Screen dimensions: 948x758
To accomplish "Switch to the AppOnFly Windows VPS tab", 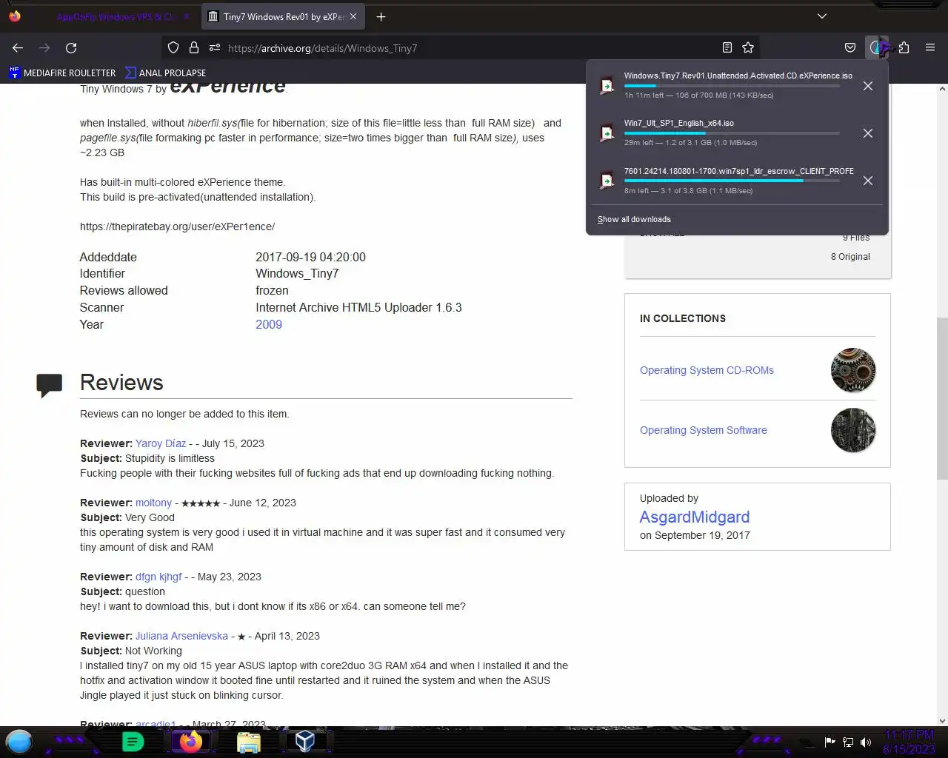I will pyautogui.click(x=115, y=16).
